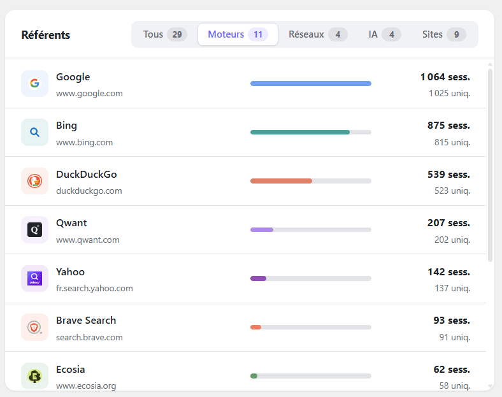Image resolution: width=502 pixels, height=397 pixels.
Task: Click the www.qwant.com domain text
Action: pos(88,240)
